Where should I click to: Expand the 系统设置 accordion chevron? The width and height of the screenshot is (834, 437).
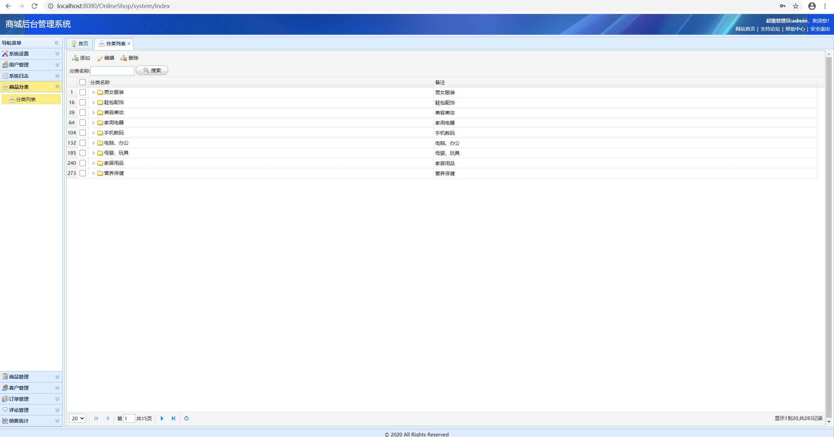(x=57, y=54)
